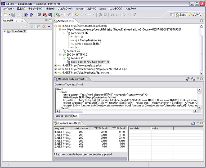Click the Solex eraser clear icon

tap(134, 15)
